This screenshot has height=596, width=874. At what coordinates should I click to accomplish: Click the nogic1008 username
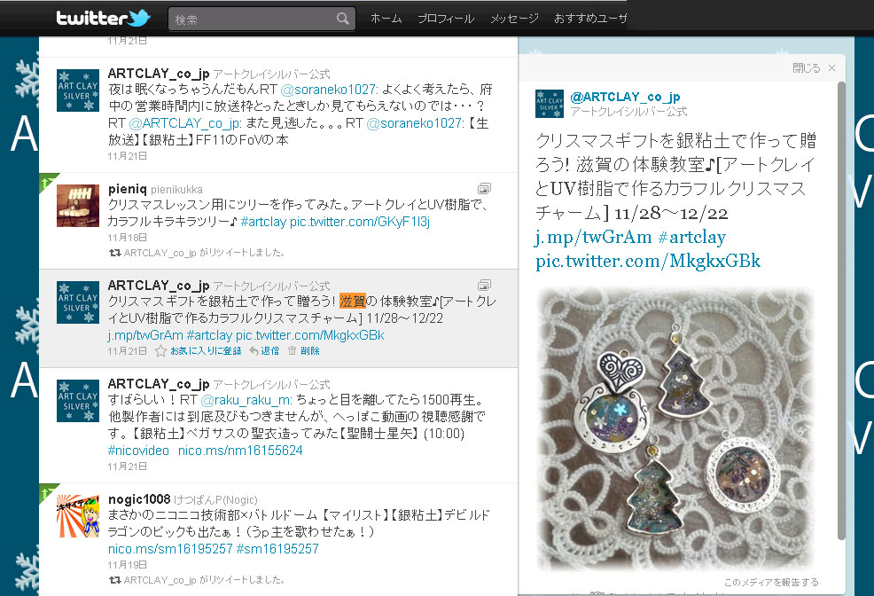(x=139, y=499)
